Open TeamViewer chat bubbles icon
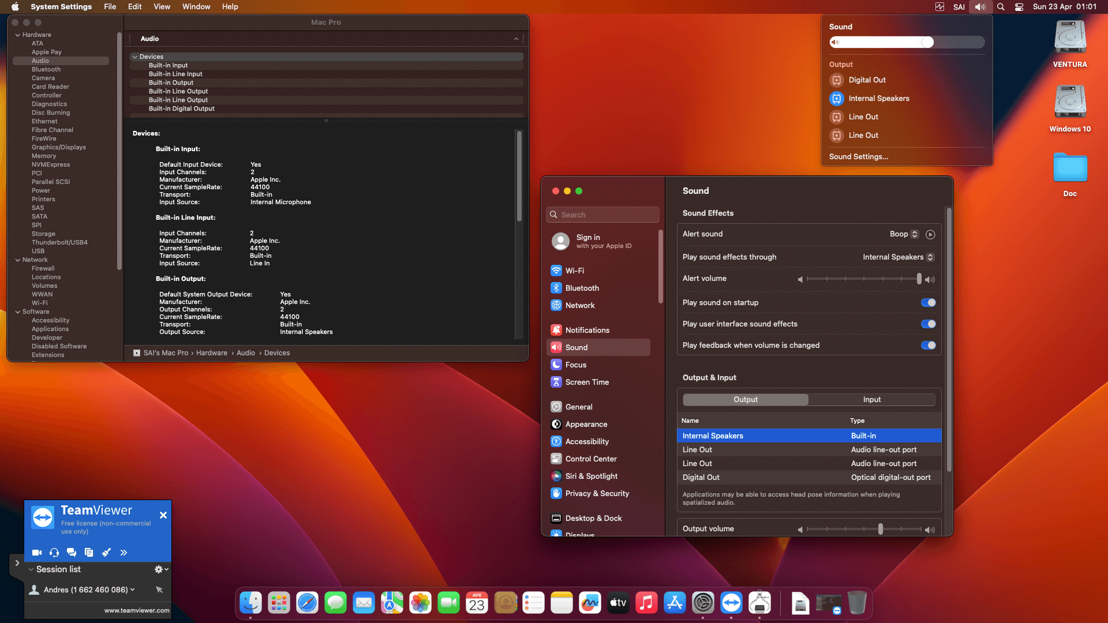This screenshot has width=1108, height=623. [72, 553]
